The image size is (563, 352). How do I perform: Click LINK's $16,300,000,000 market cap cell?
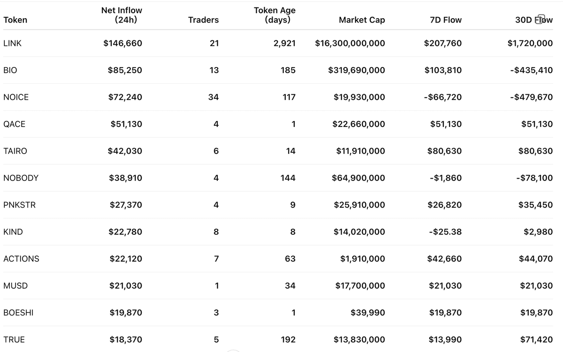pos(350,43)
